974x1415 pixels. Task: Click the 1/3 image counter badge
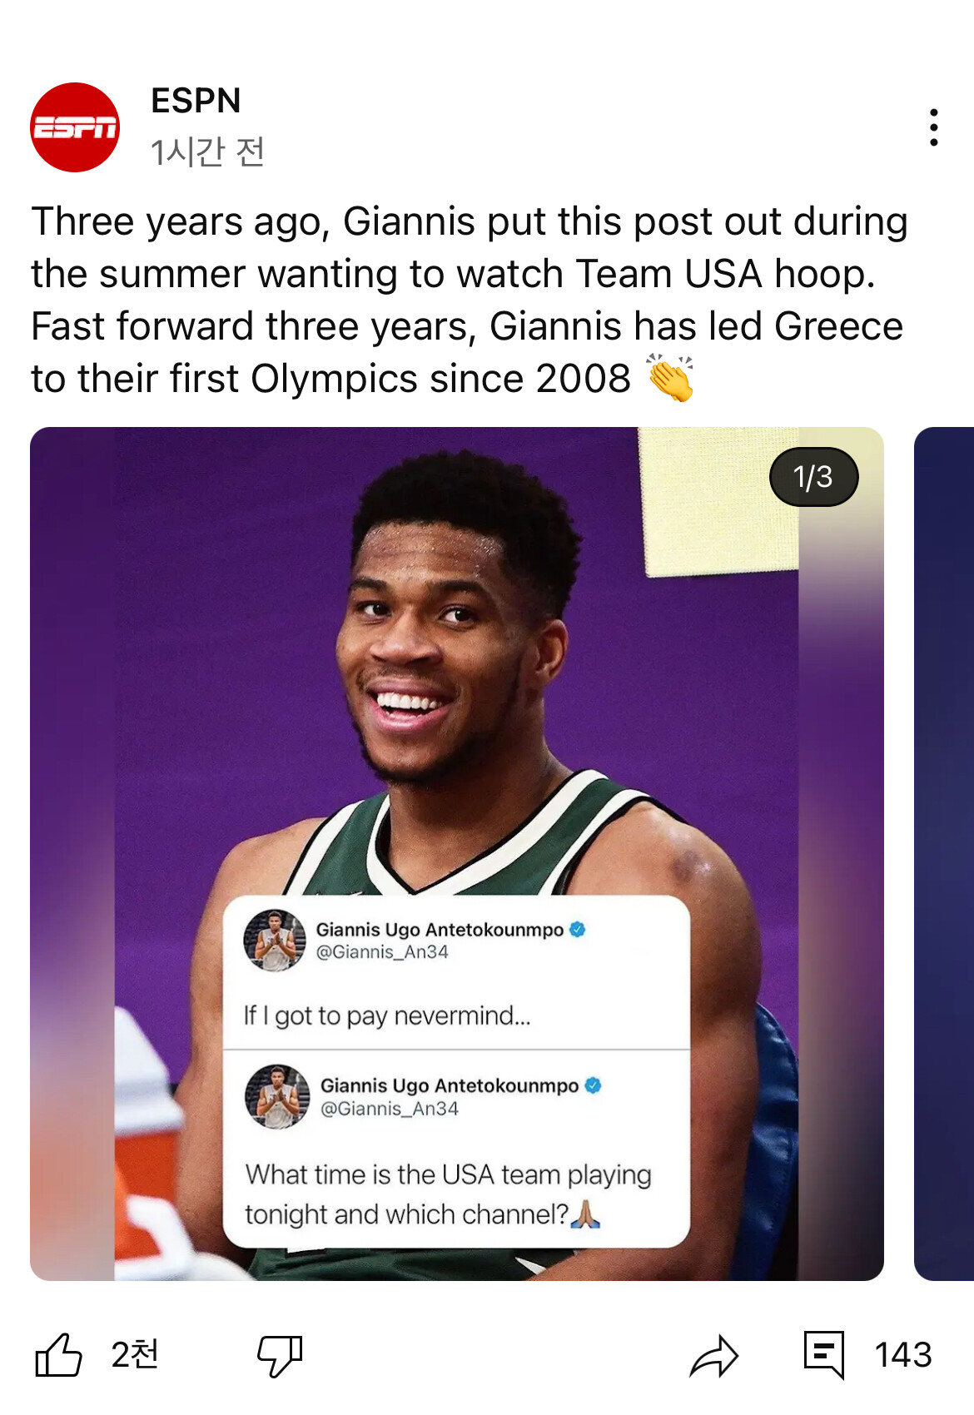(x=813, y=477)
